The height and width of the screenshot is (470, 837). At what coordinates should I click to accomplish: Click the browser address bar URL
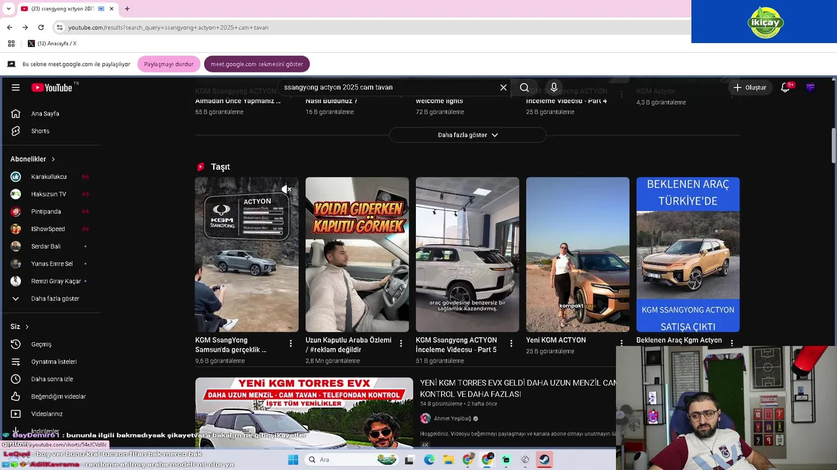[x=168, y=27]
